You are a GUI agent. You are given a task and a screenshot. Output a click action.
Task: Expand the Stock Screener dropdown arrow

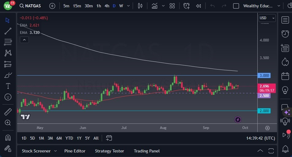(55, 151)
